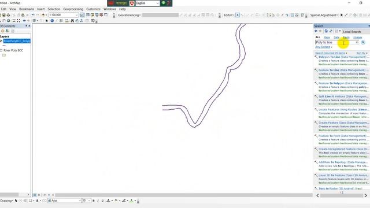Click the Print icon in Standard toolbar
Viewport: 370px width, 208px height.
[8, 15]
